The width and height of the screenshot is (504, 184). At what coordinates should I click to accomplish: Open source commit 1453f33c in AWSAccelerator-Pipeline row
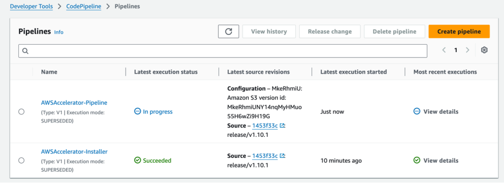(265, 126)
